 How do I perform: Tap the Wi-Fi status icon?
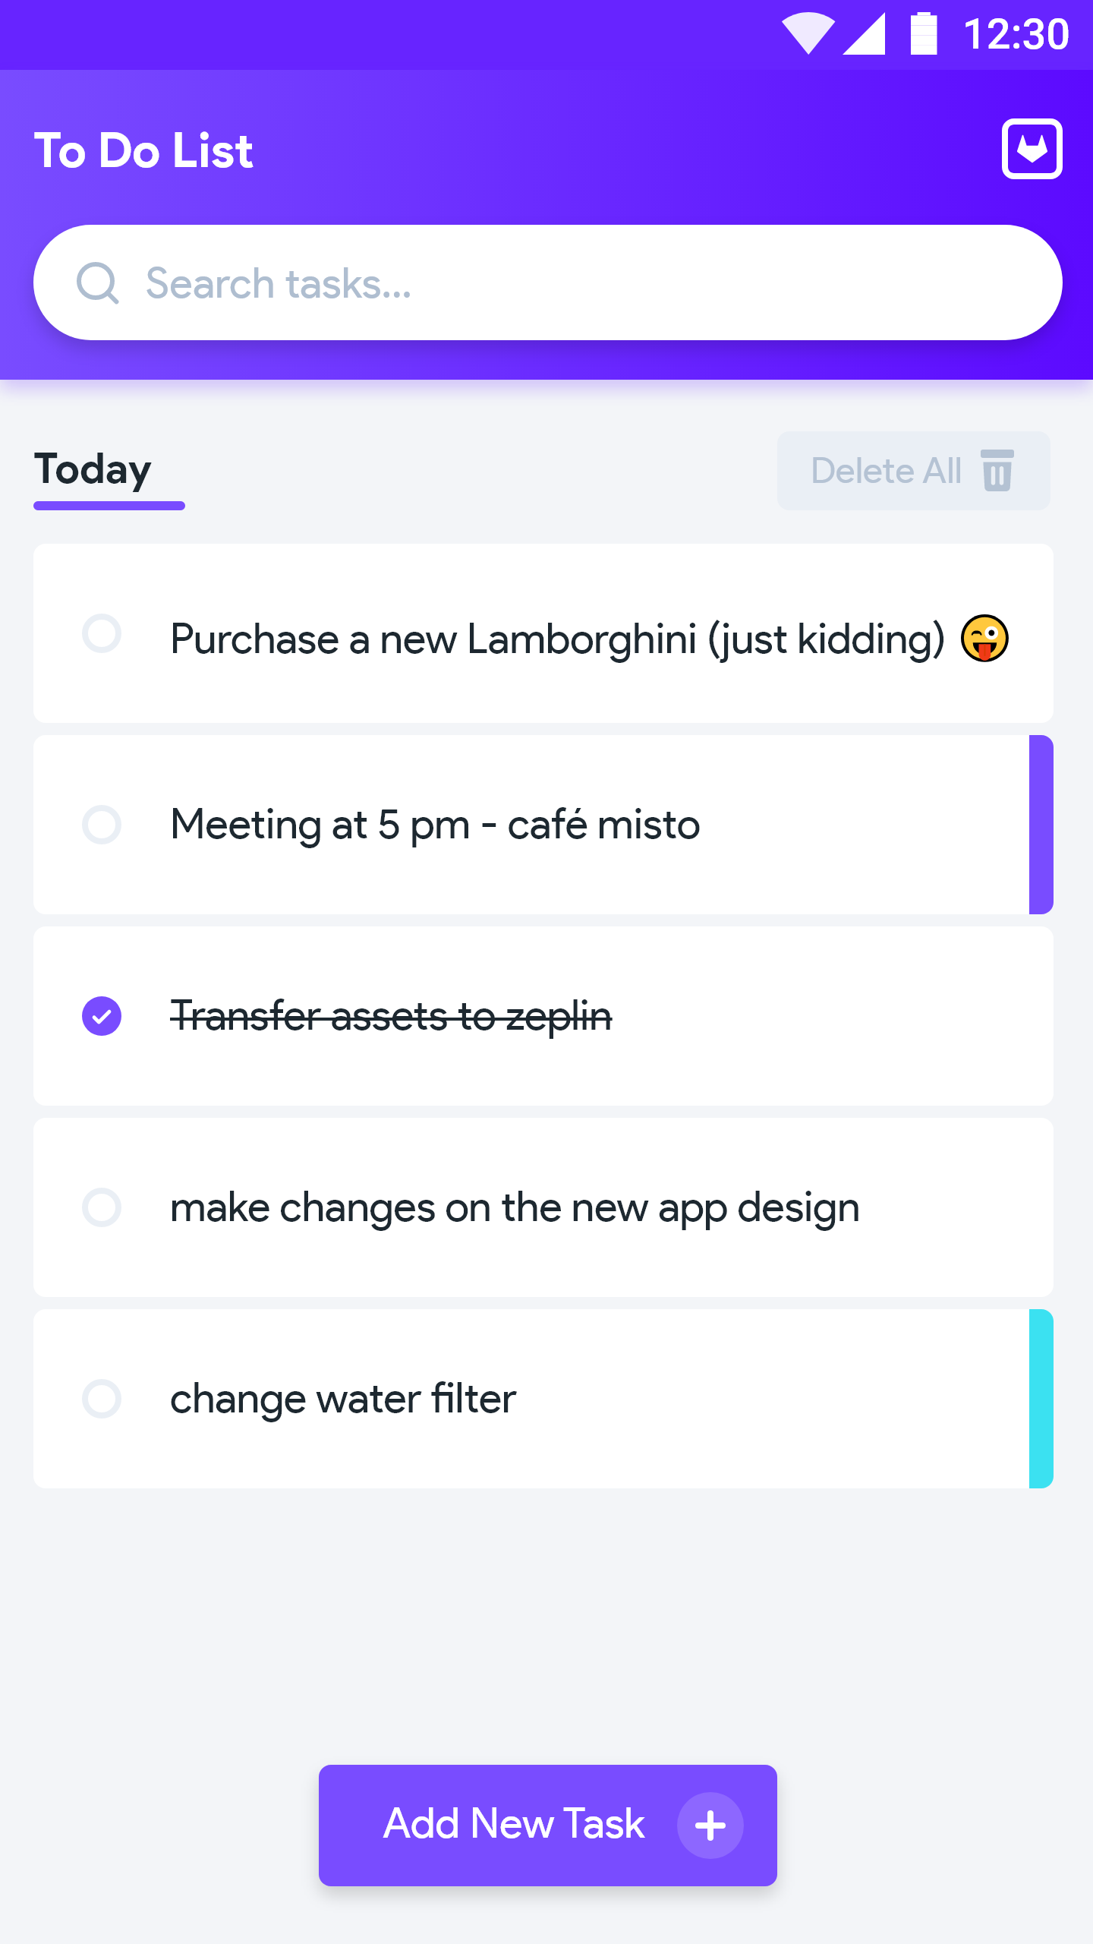coord(808,34)
